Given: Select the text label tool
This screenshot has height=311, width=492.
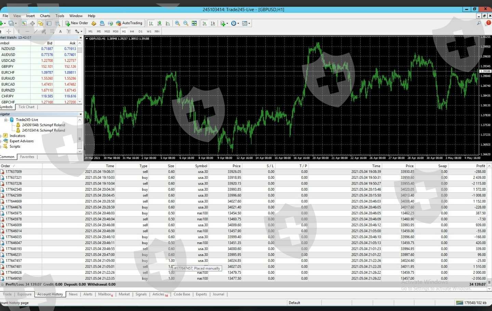Looking at the screenshot, I should coord(69,31).
